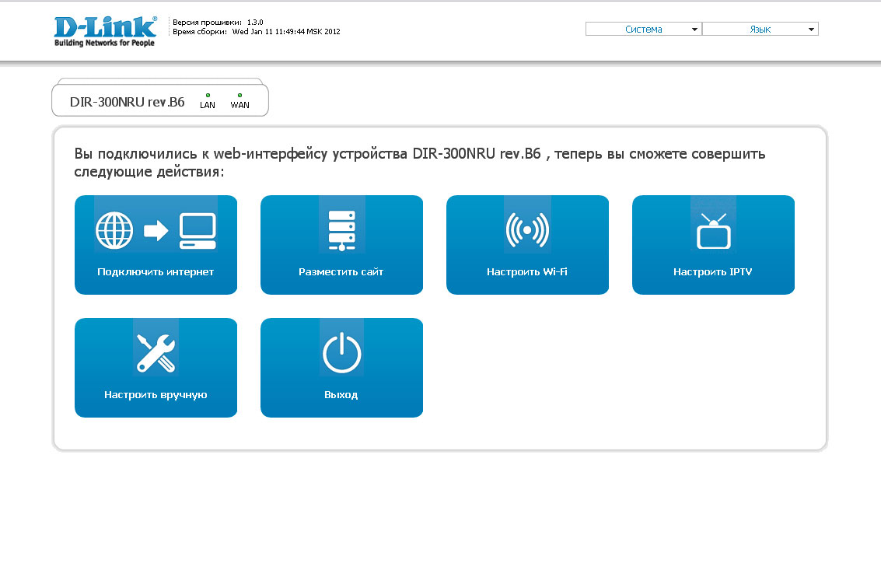
Task: Click the globe-to-computer internet connection icon
Action: click(x=156, y=230)
